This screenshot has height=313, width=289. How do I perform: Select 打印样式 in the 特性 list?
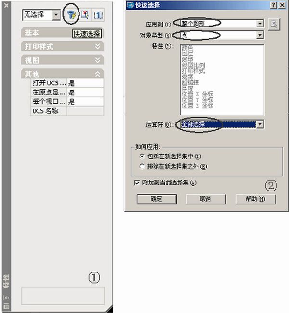[x=193, y=71]
